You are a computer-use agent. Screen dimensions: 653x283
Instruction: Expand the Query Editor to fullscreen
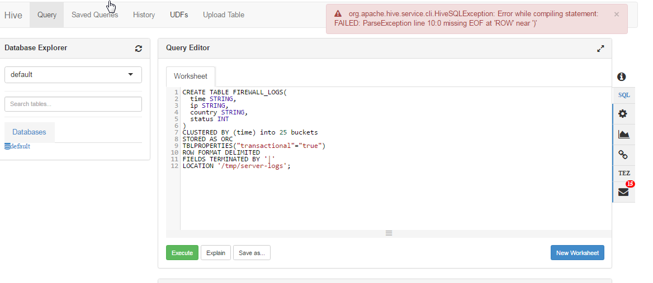(x=600, y=49)
